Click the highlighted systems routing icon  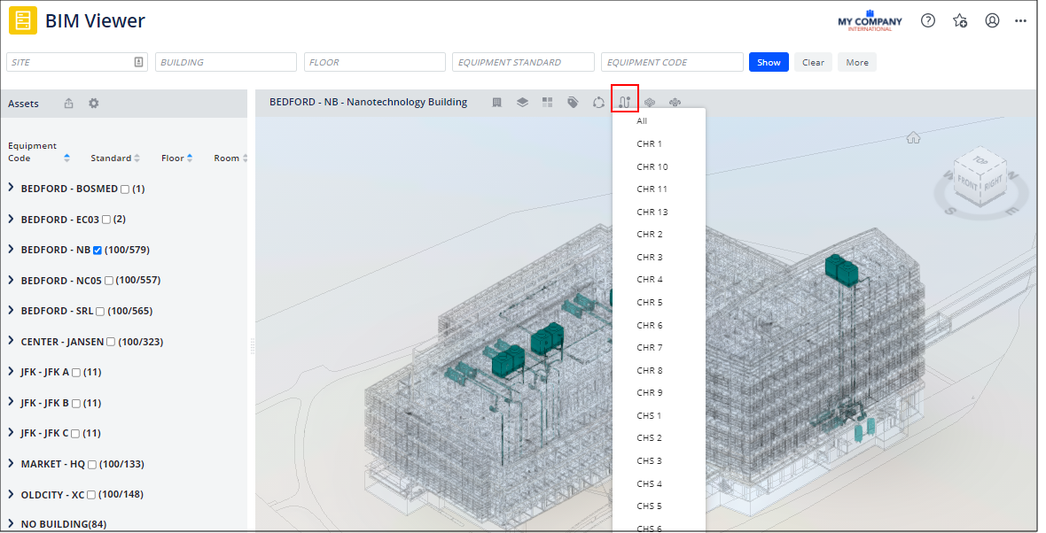625,103
